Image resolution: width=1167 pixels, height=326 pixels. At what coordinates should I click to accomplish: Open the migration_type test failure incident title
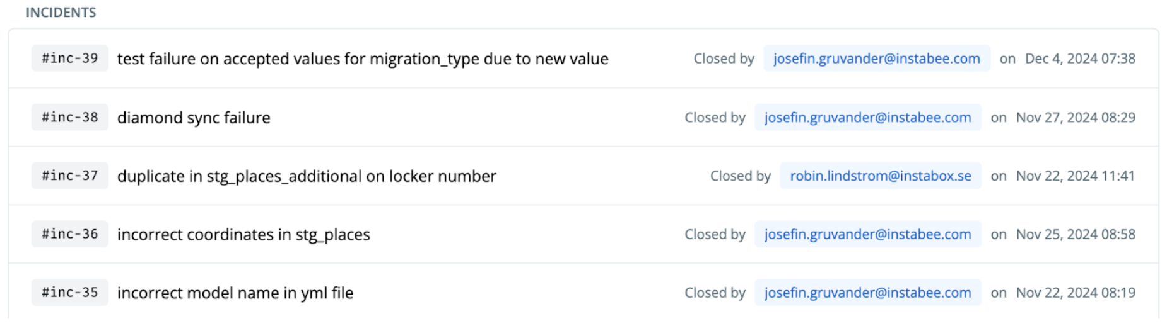point(363,59)
